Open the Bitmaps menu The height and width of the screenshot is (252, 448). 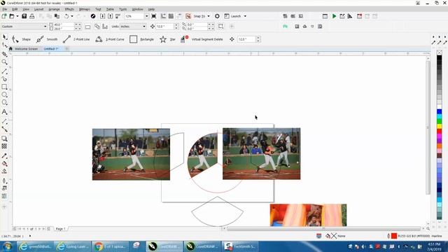[84, 9]
